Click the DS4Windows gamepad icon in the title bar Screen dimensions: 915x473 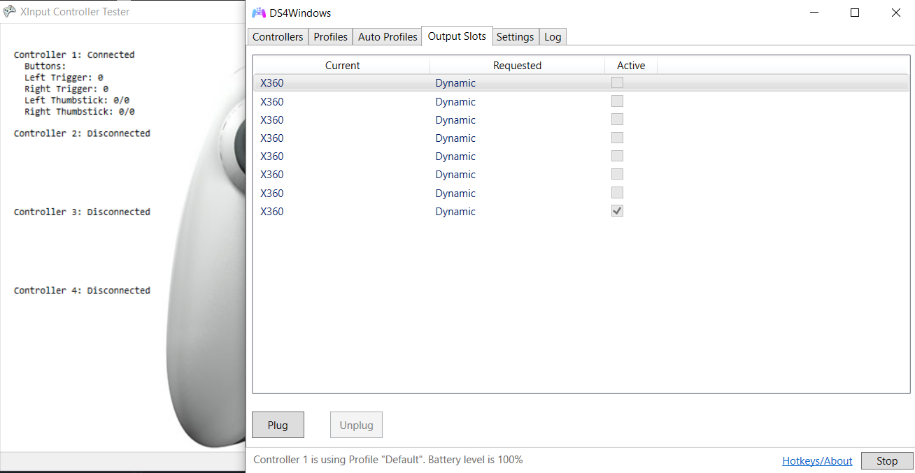(x=258, y=13)
